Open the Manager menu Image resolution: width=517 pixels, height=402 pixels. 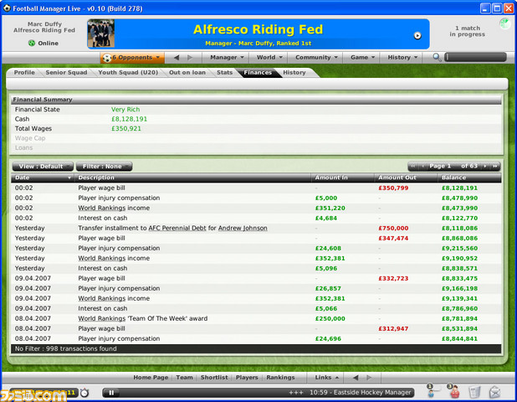tap(227, 58)
